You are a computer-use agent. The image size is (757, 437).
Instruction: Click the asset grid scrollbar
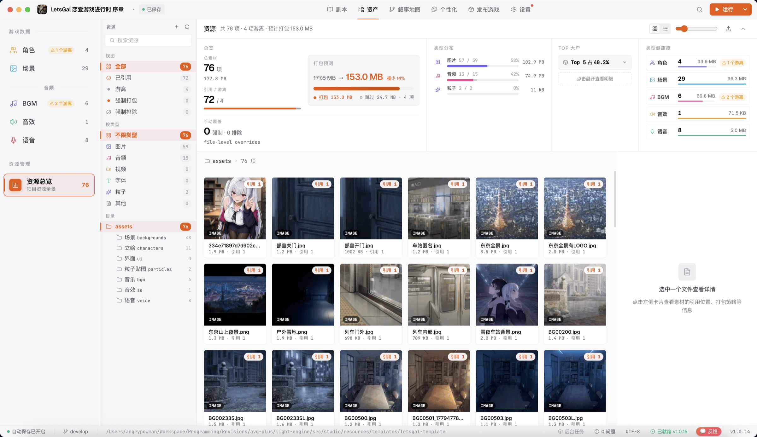coord(615,199)
